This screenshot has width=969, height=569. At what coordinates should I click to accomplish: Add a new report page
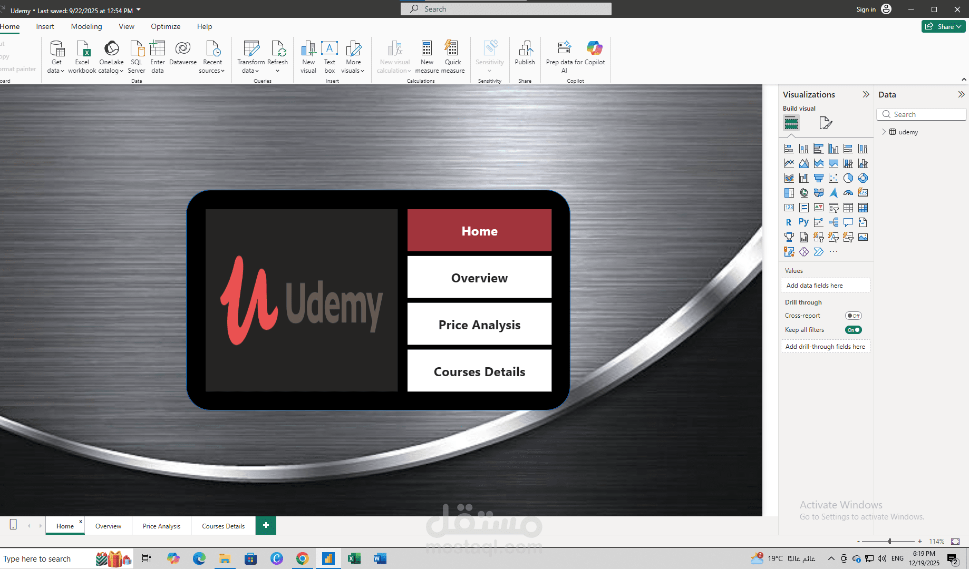tap(266, 525)
